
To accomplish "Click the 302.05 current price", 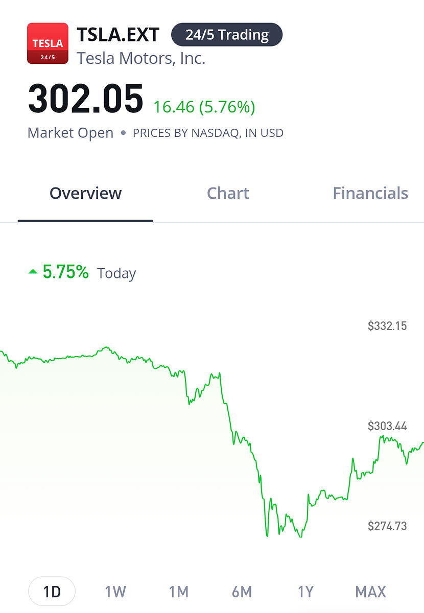I will pos(85,100).
